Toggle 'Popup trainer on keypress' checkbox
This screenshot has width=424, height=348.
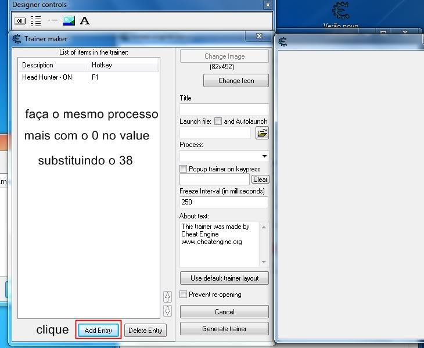coord(184,168)
